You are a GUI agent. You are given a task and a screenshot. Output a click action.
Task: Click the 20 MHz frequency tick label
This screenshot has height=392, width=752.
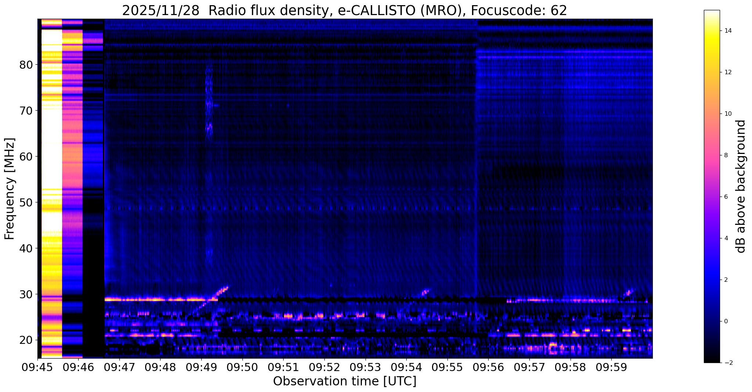click(26, 340)
